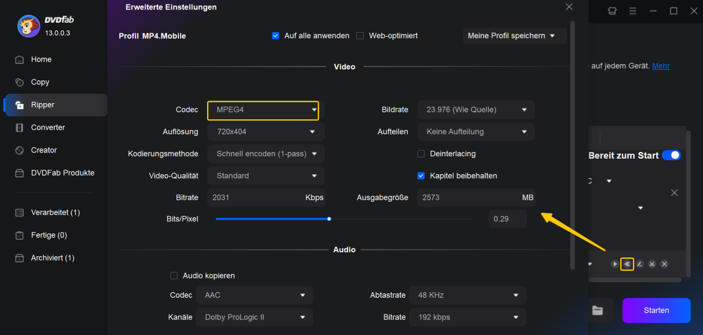Open the Auflösung 720x404 dropdown

click(x=266, y=132)
